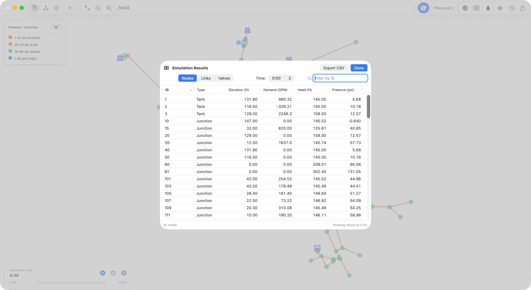531x290 pixels.
Task: Click the loop playback icon
Action: (113, 273)
